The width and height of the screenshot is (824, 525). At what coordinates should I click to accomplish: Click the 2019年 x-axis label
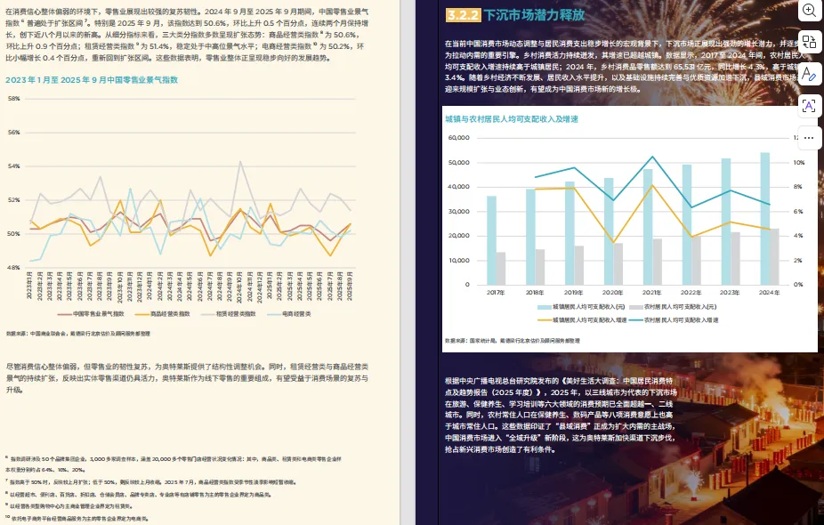[x=574, y=293]
